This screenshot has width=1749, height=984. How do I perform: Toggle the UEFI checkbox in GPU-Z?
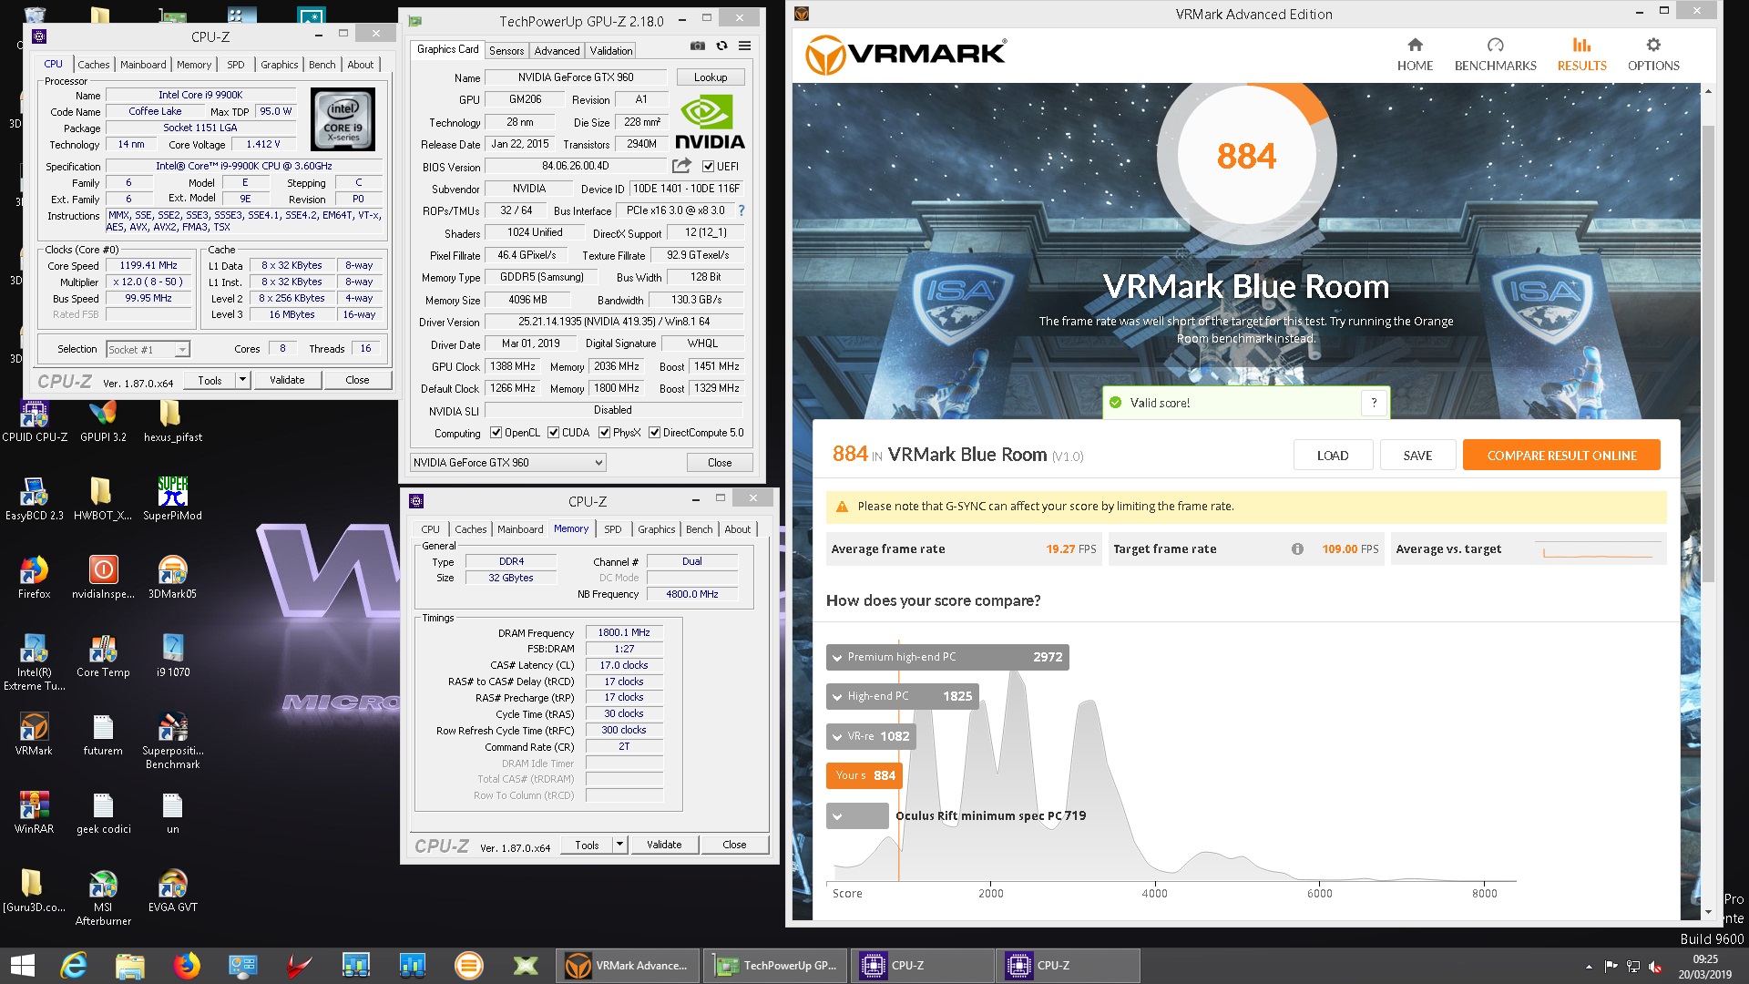pyautogui.click(x=708, y=167)
